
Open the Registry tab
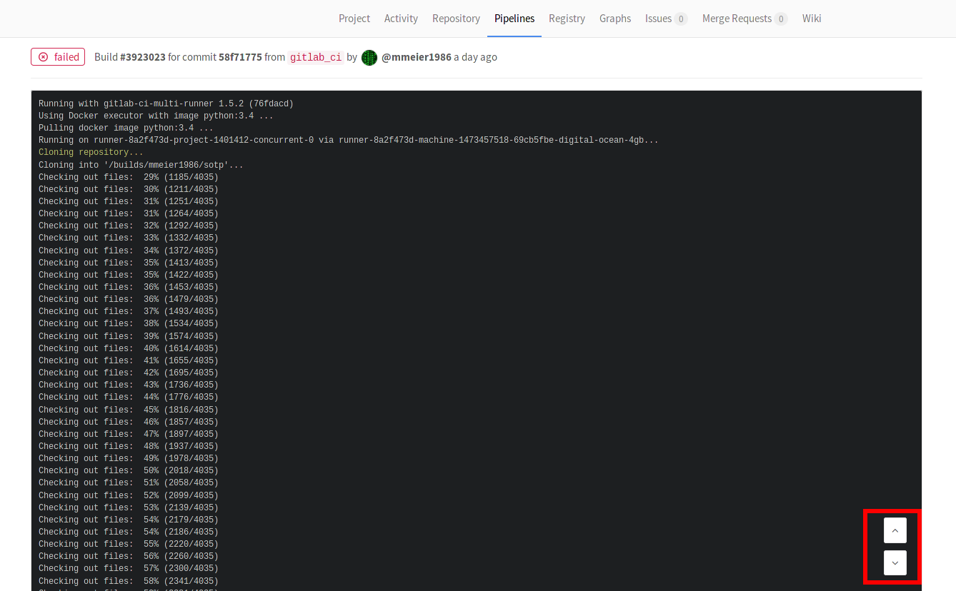pos(567,19)
